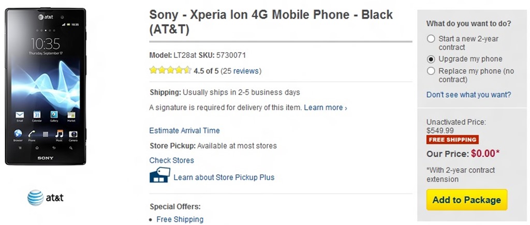Click the Check Stores link

click(x=171, y=160)
